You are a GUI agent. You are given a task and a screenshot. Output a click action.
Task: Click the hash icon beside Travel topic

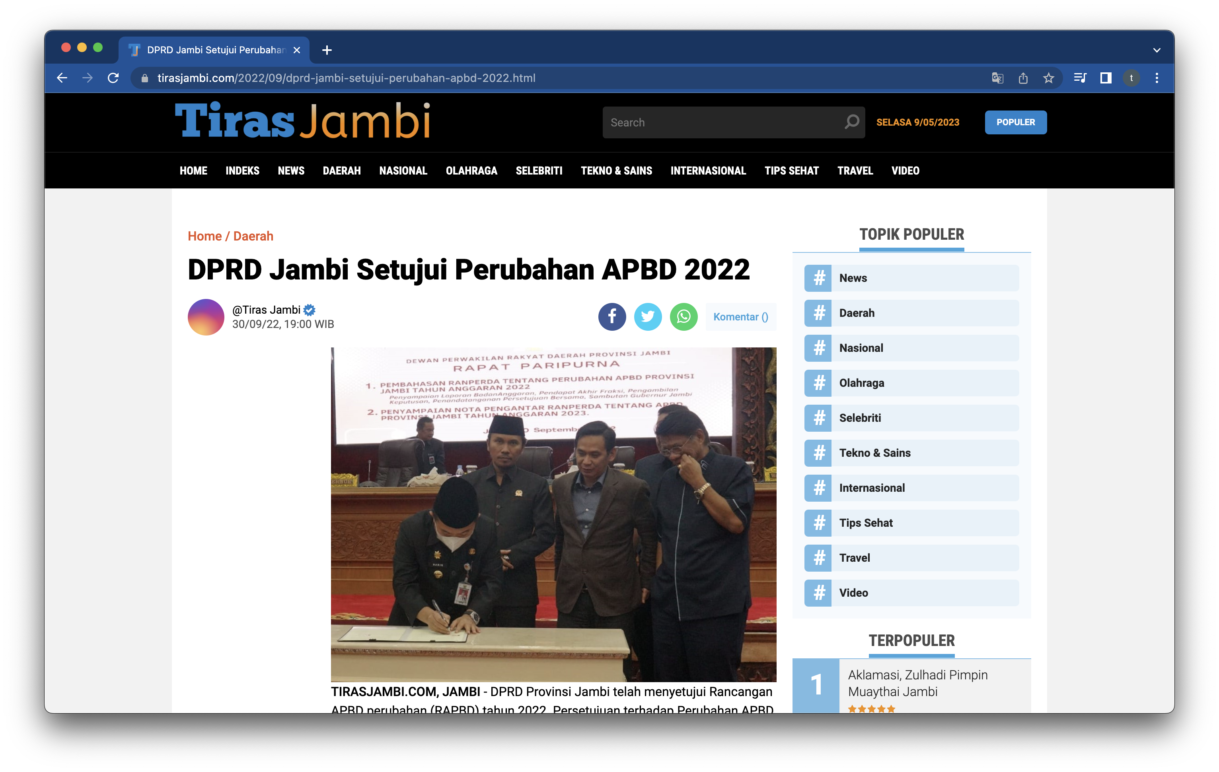pyautogui.click(x=818, y=557)
